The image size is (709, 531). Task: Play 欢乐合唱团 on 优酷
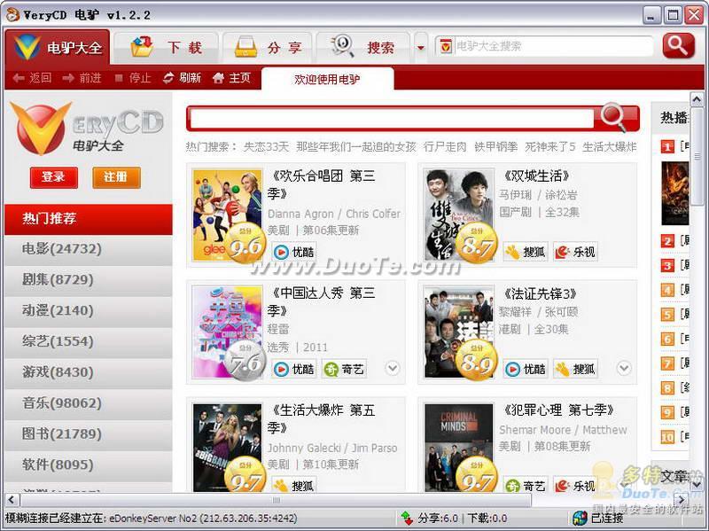294,252
